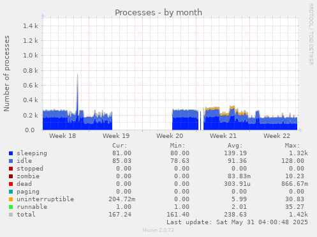
Task: Click the zombie legend color swatch
Action: tap(11, 176)
